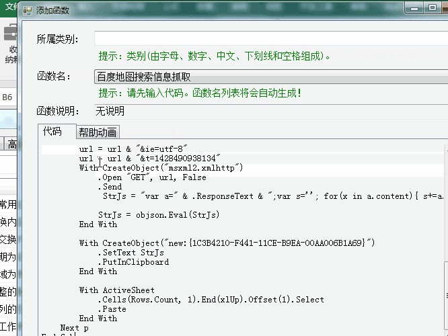Minimize the 添加函数 dialog
Viewport: 448px width, 336px height.
[x=414, y=8]
